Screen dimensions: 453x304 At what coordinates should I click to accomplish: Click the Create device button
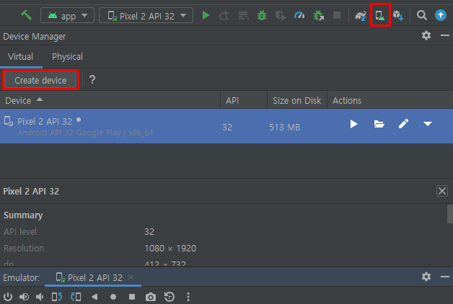pos(40,80)
